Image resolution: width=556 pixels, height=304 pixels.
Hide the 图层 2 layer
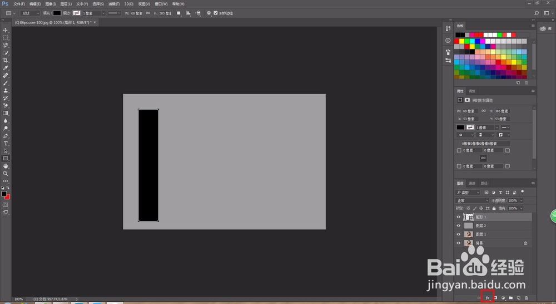(x=459, y=225)
